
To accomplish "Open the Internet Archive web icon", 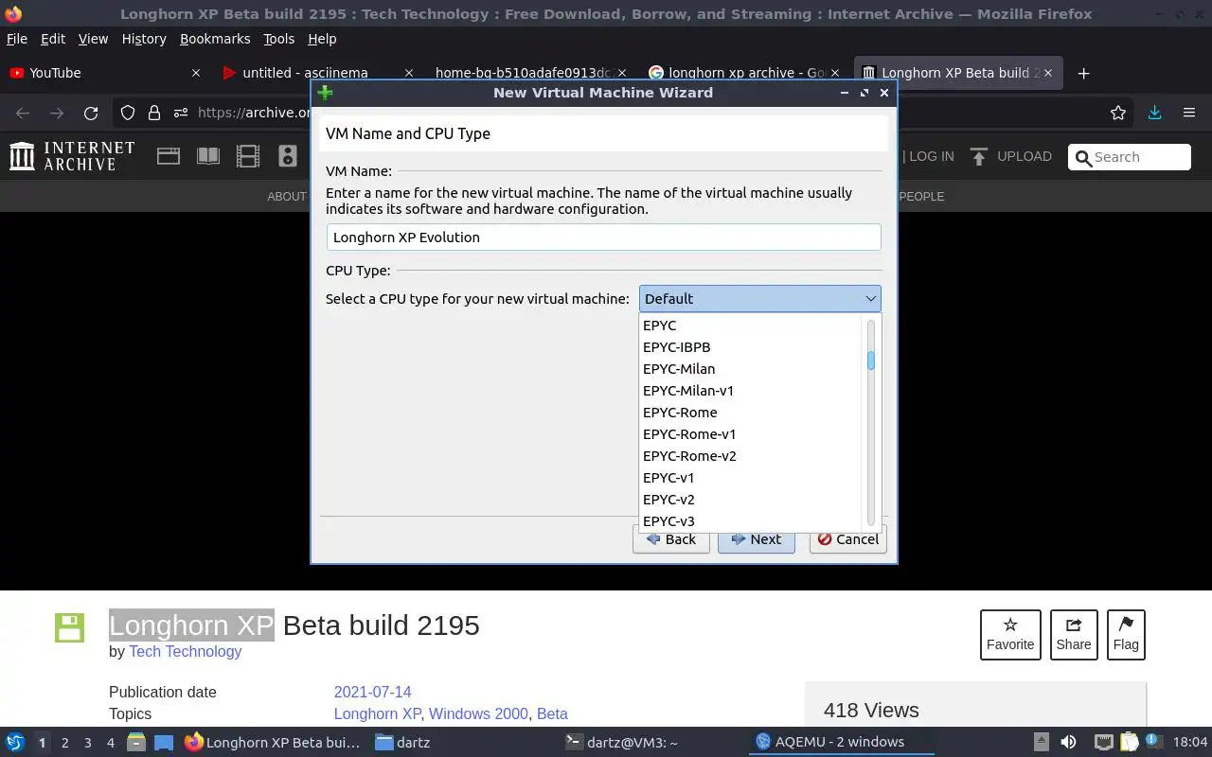I will pyautogui.click(x=169, y=156).
